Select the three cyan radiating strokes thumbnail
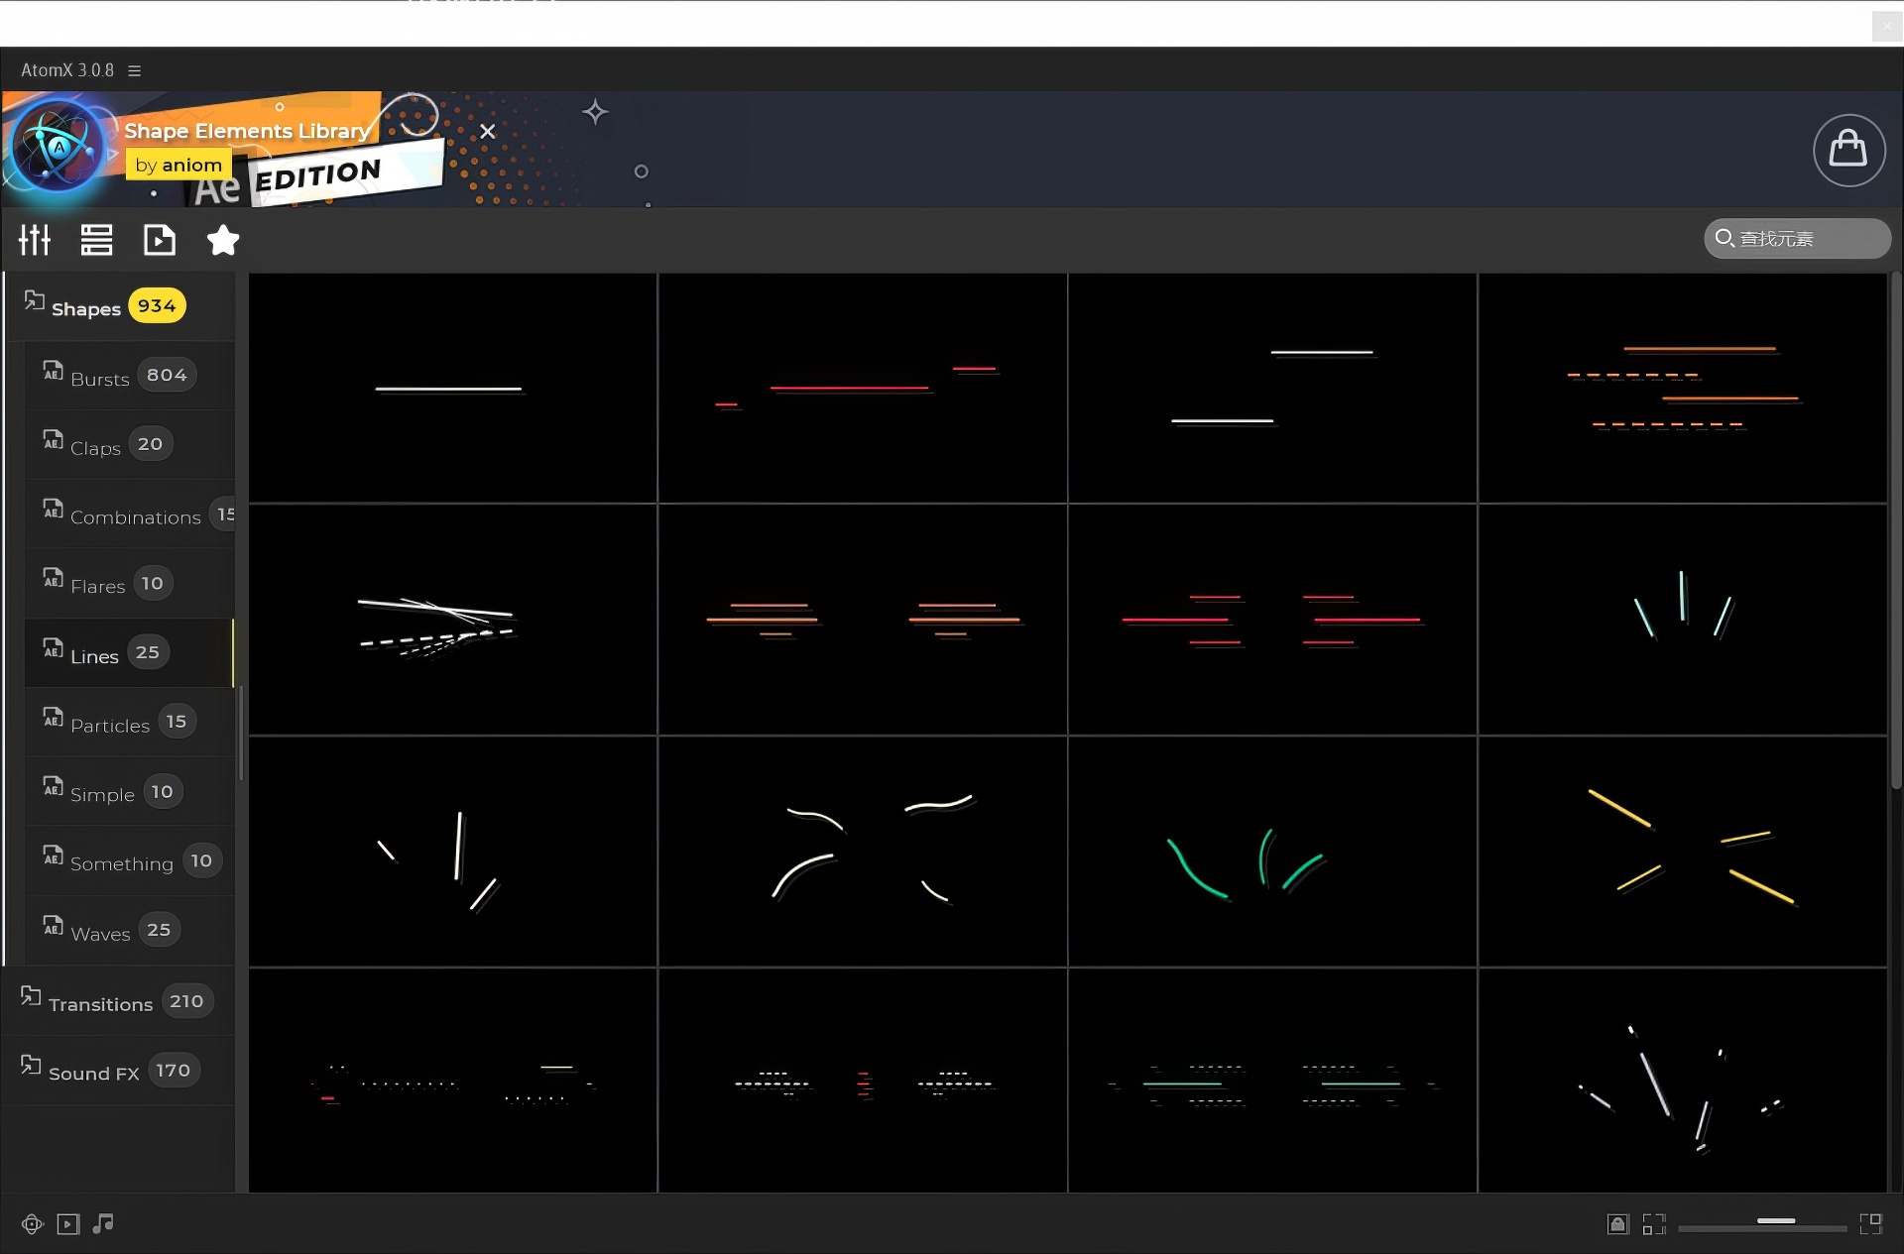This screenshot has height=1254, width=1904. (x=1683, y=620)
